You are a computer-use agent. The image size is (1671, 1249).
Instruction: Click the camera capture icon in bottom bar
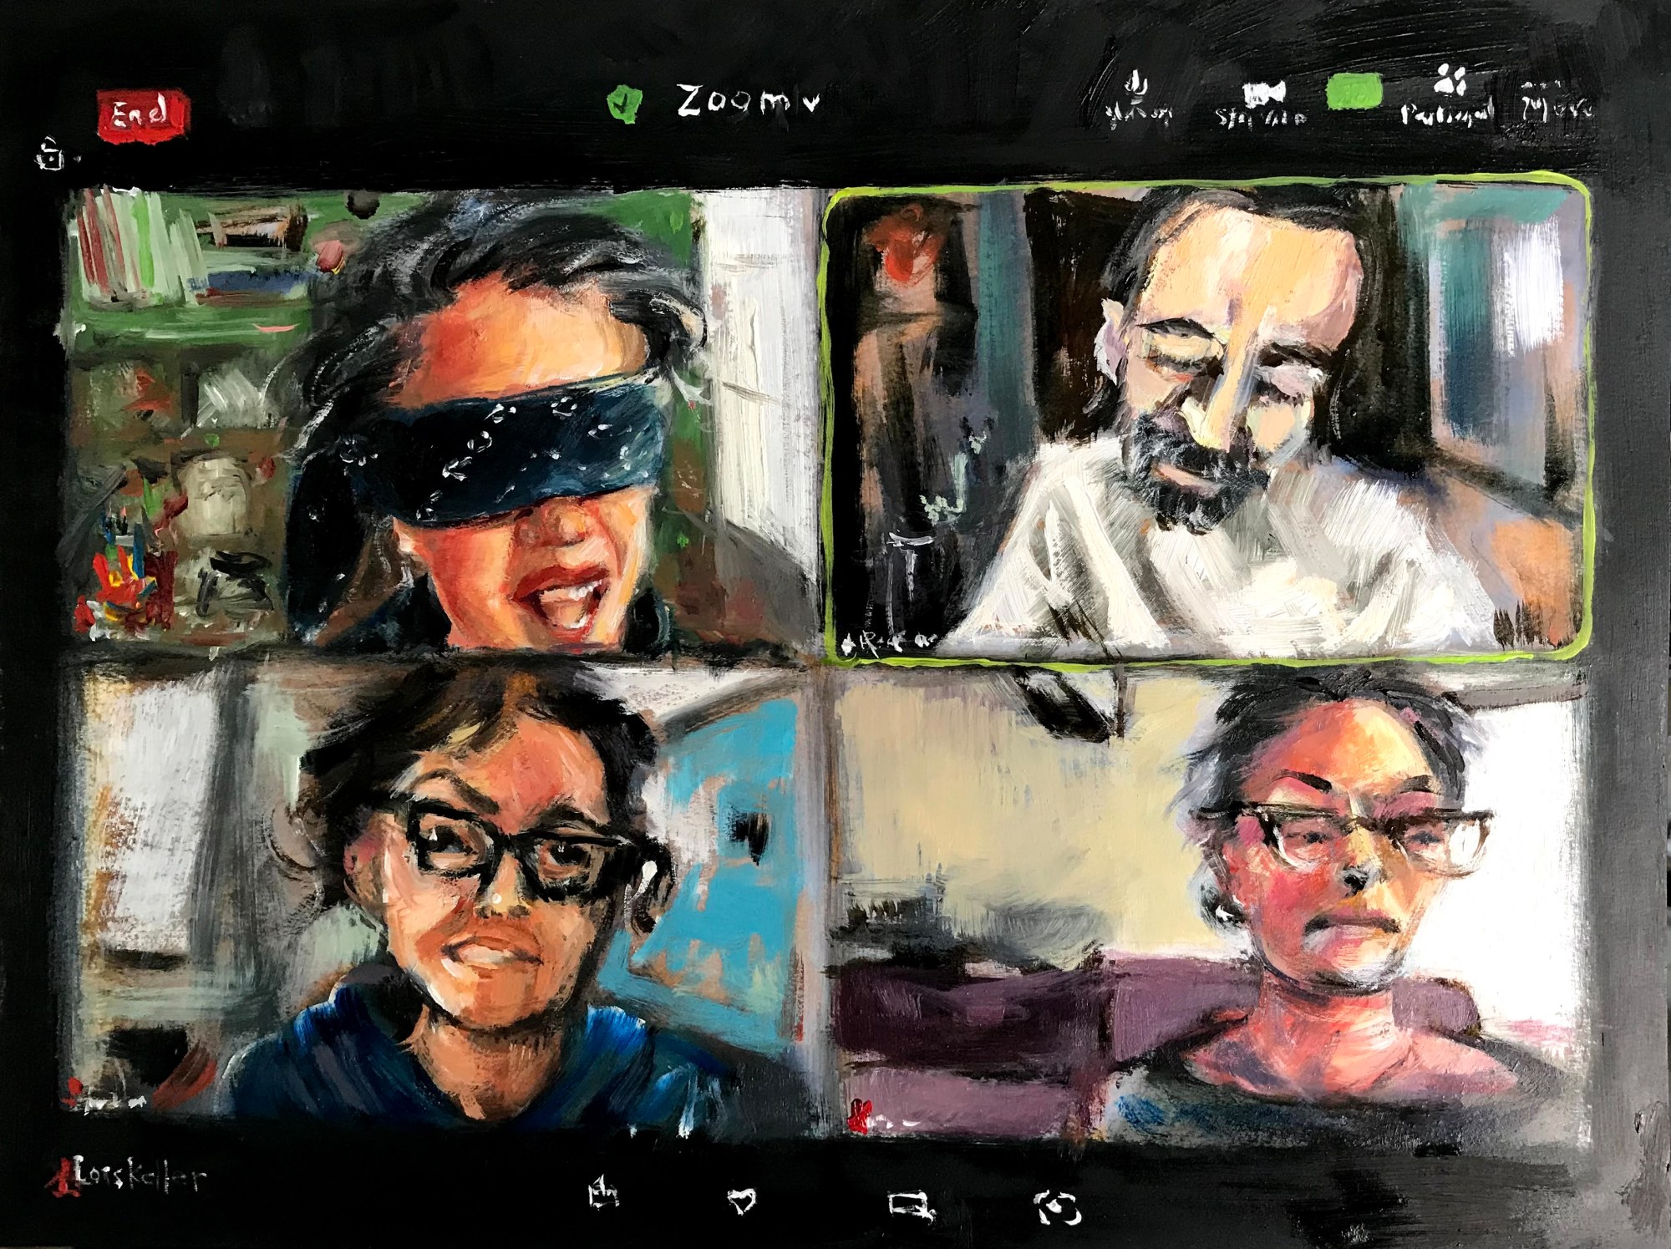[x=1059, y=1206]
